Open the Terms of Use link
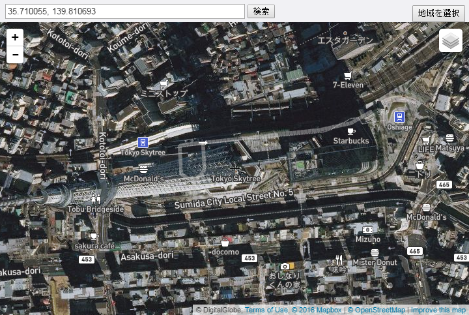The image size is (469, 315). [x=266, y=310]
